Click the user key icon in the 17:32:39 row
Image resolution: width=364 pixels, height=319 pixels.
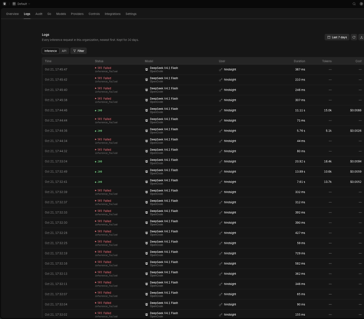click(x=221, y=192)
